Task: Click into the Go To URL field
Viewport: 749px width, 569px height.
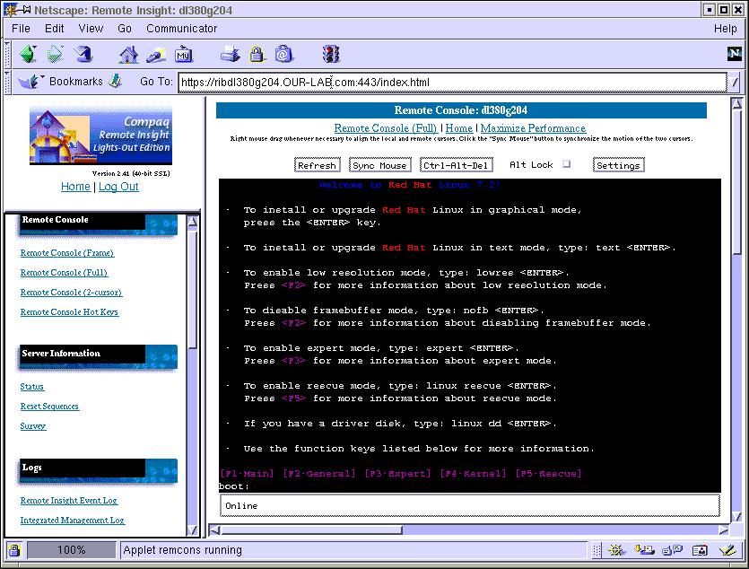Action: (449, 83)
